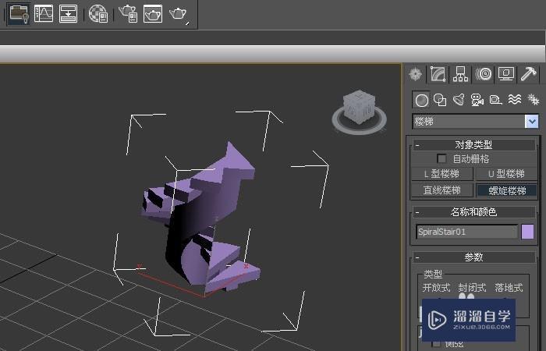Open the Layer Manager toolbar icon

point(19,13)
